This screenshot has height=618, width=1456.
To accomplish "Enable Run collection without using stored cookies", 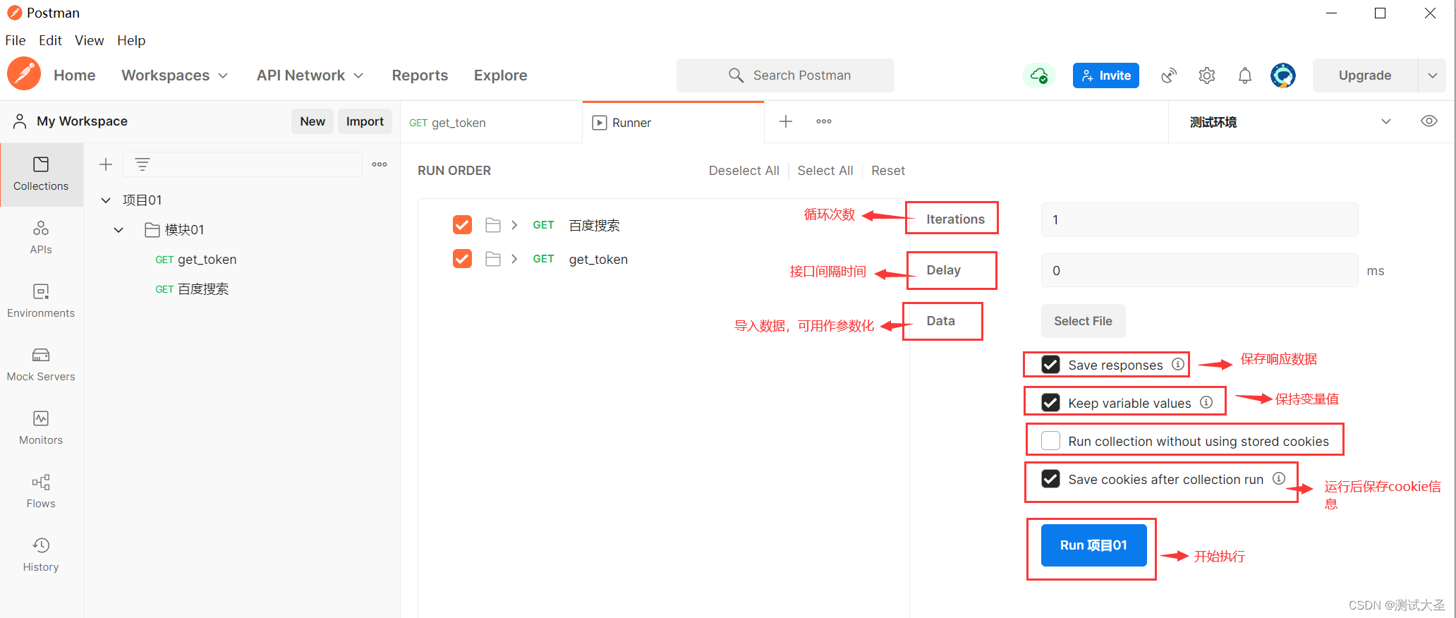I will [x=1050, y=441].
